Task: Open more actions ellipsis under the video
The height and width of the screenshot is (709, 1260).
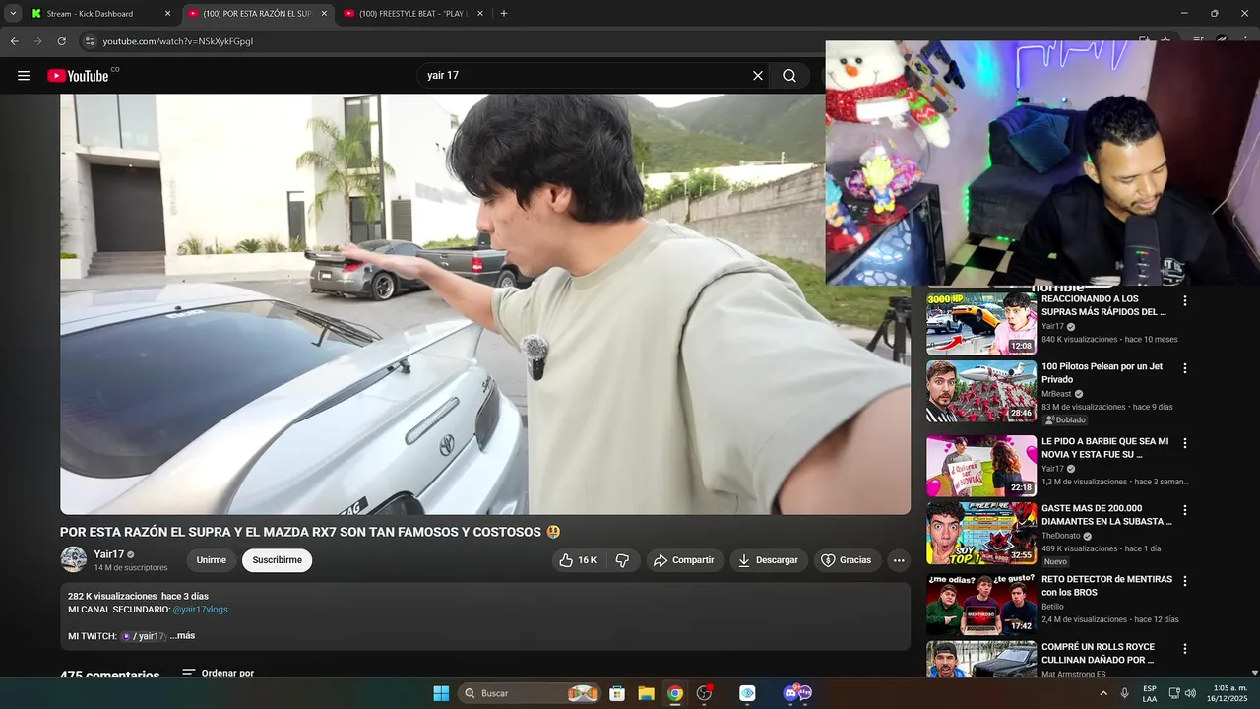Action: (x=898, y=560)
